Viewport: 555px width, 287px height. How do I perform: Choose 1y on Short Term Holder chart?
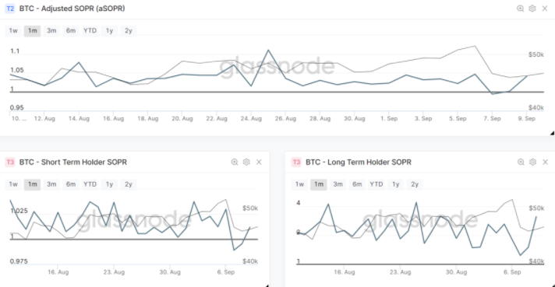coord(109,184)
